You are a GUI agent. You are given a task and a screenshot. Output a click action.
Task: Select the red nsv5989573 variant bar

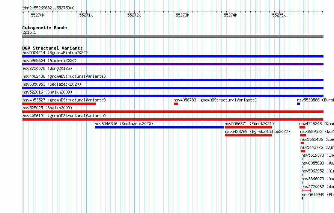303,135
